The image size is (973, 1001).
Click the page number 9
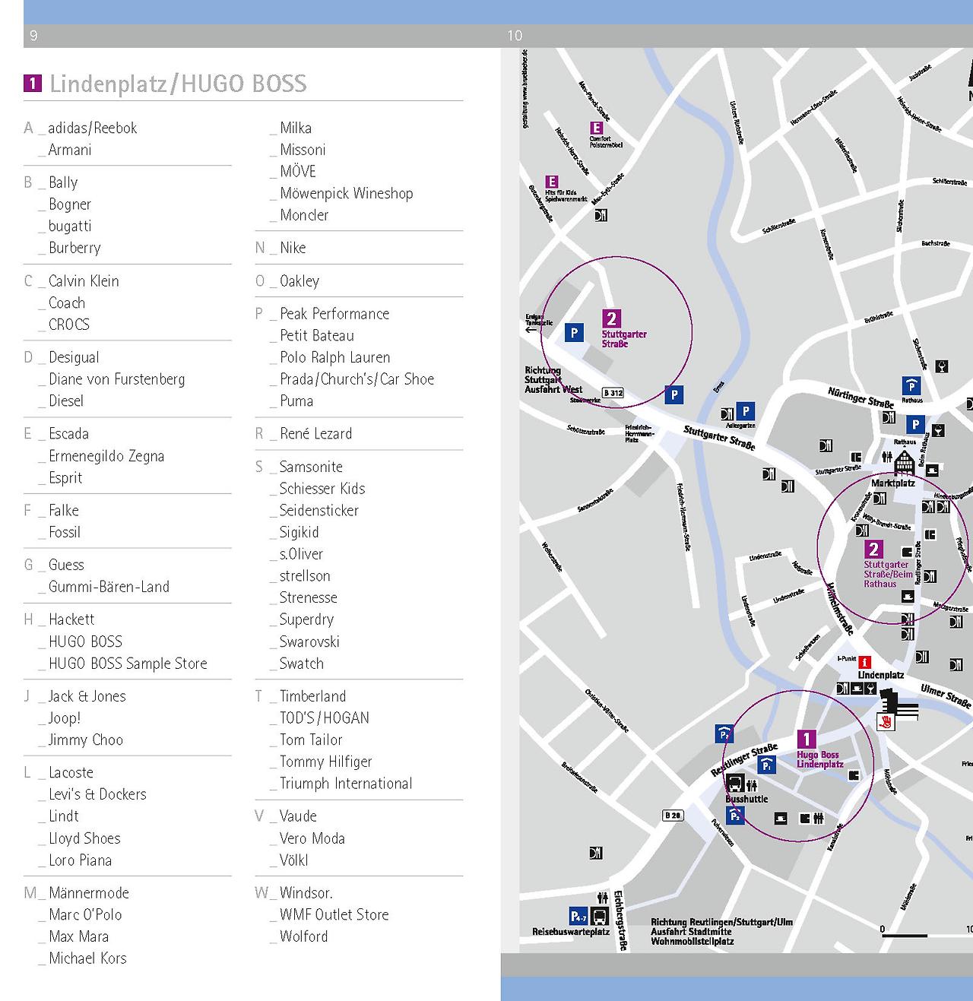tap(33, 36)
